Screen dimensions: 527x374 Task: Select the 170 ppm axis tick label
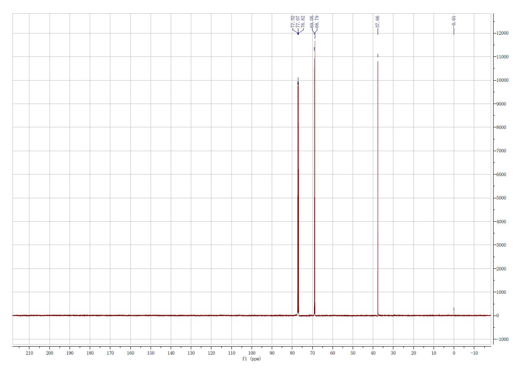tap(110, 353)
